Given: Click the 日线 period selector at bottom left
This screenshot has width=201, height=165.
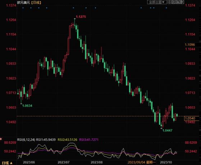Looking at the screenshot, I should 5,163.
